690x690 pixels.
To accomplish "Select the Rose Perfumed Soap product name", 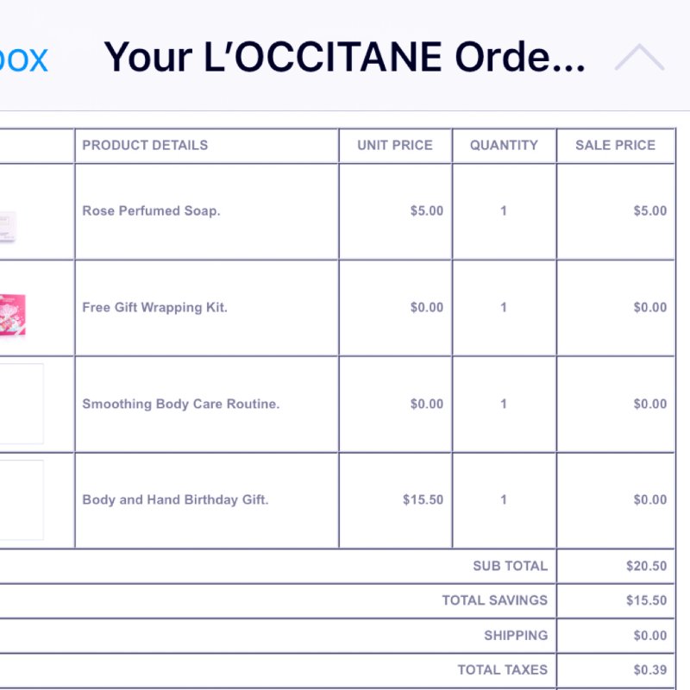I will [x=151, y=210].
